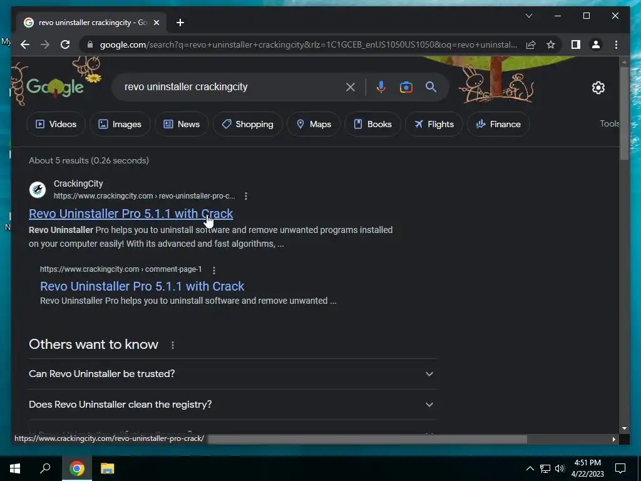
Task: Click the Google doodle logo
Action: point(55,86)
